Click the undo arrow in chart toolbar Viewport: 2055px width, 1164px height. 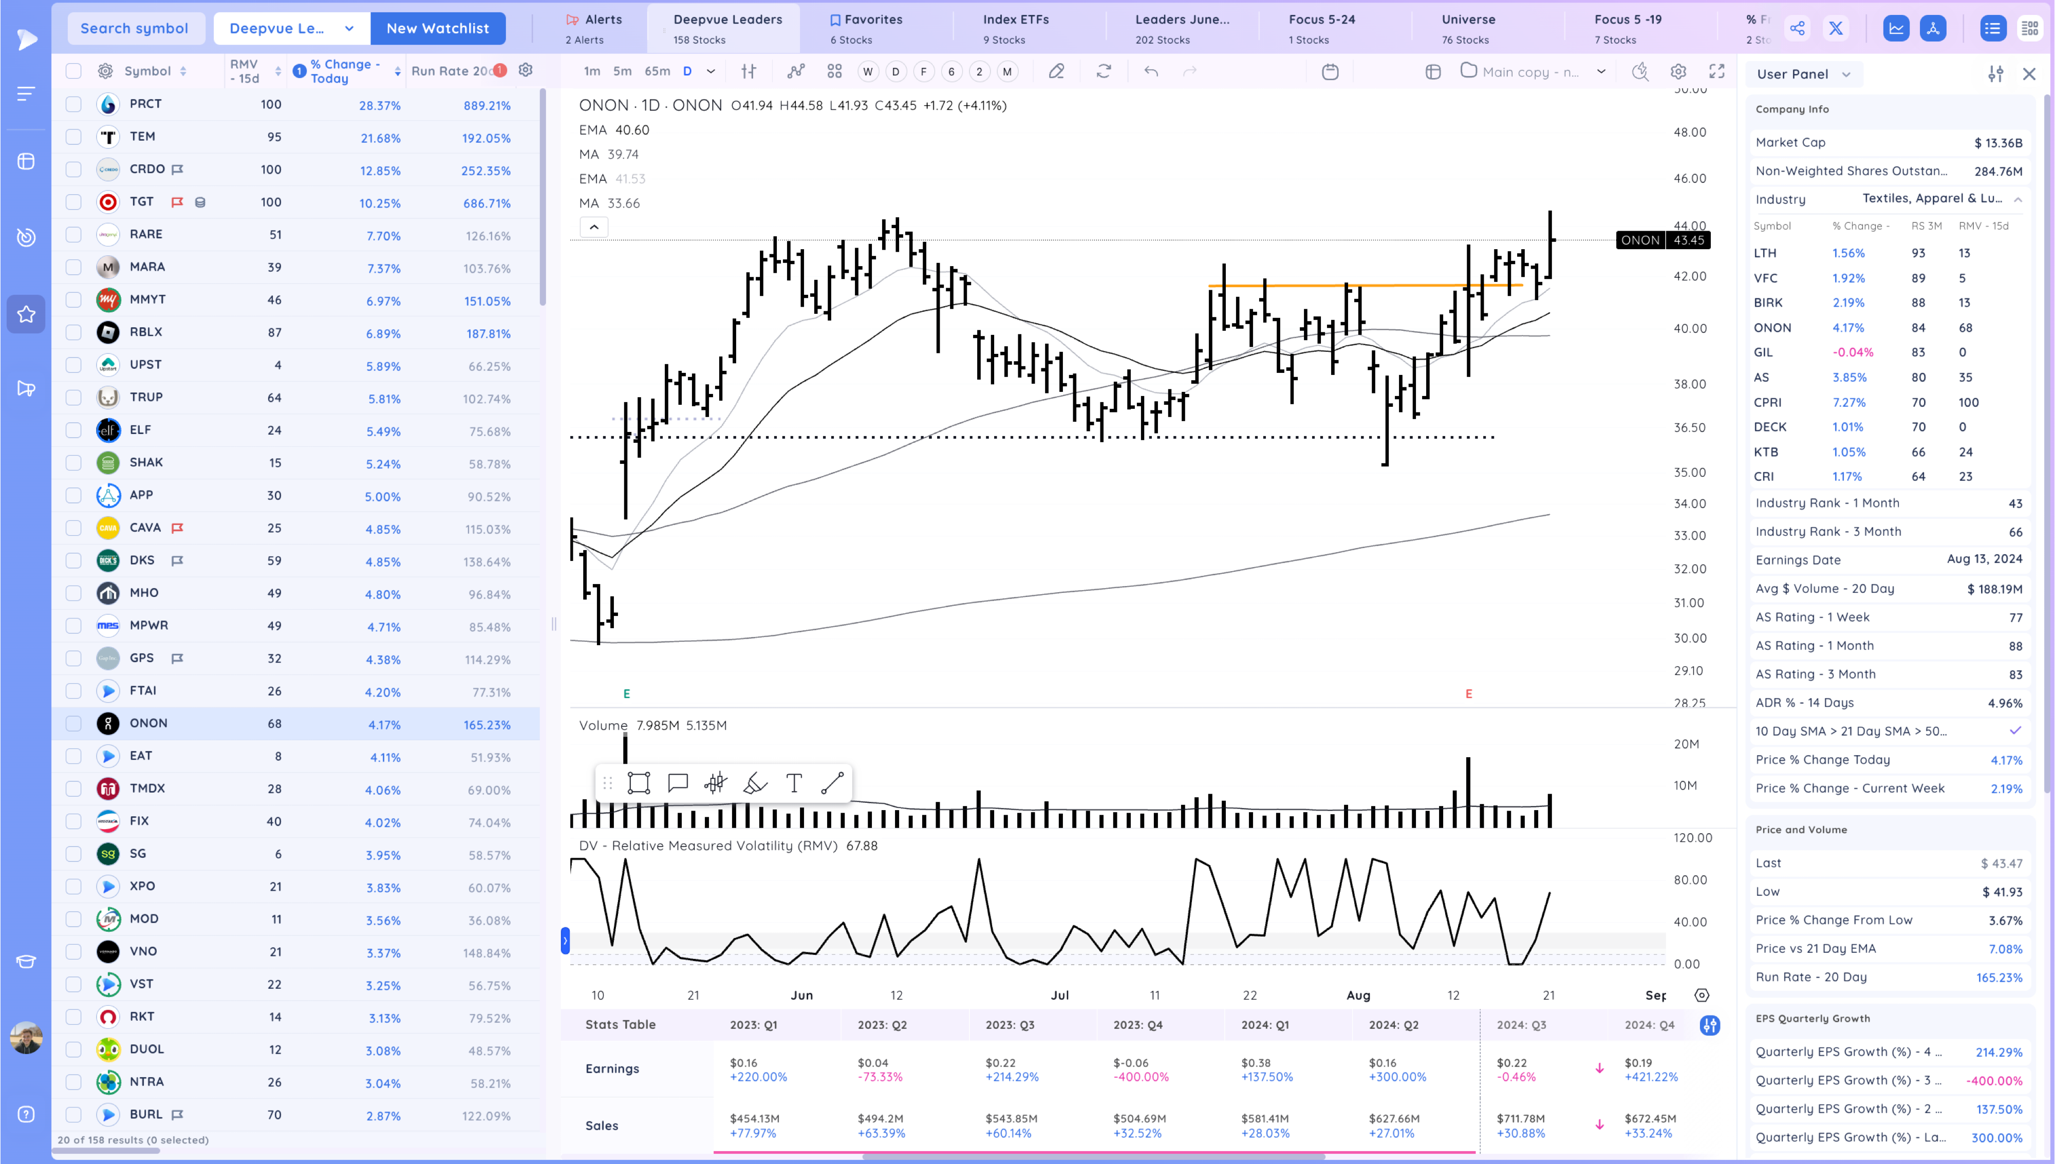pos(1150,71)
